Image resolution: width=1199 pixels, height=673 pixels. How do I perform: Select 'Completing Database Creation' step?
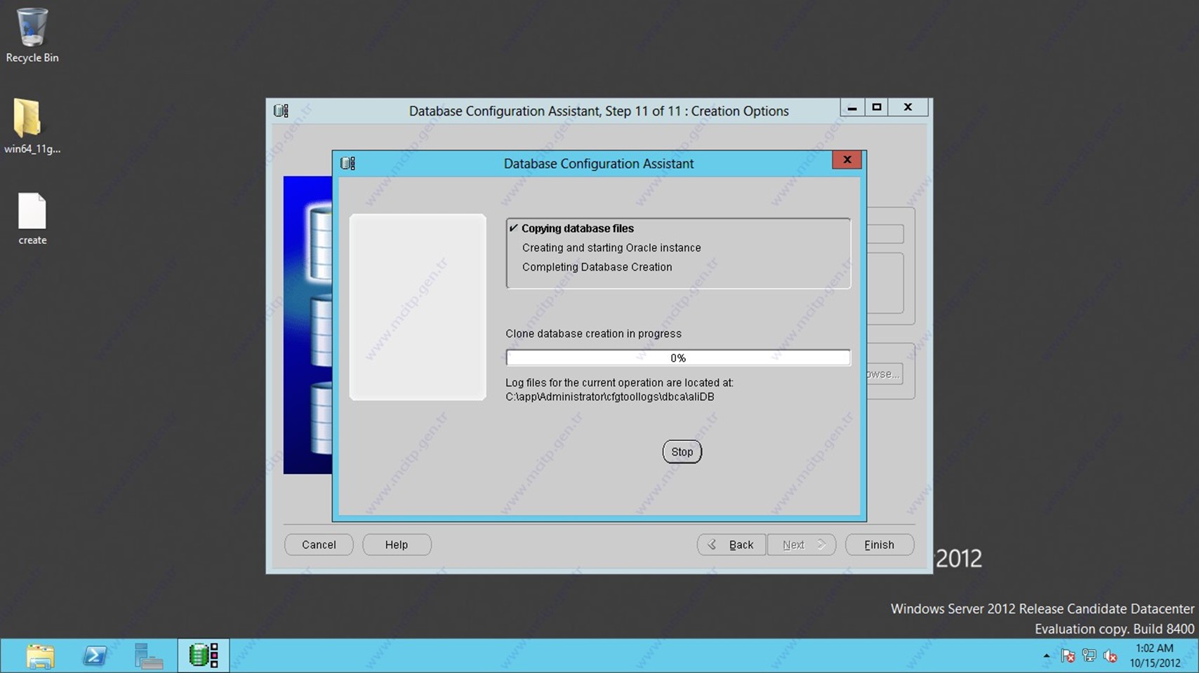597,267
